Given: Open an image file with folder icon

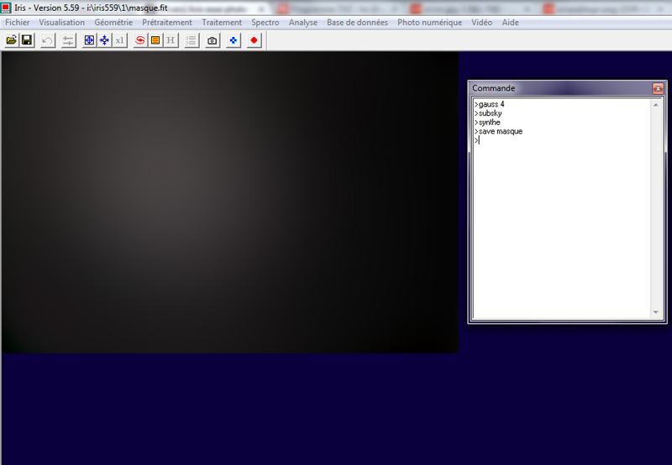Looking at the screenshot, I should pos(12,40).
